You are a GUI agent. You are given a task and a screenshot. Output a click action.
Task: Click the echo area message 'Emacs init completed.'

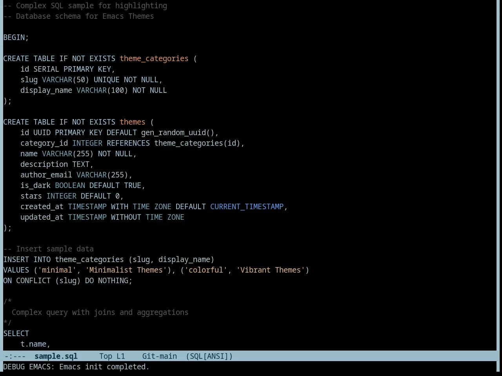[104, 367]
